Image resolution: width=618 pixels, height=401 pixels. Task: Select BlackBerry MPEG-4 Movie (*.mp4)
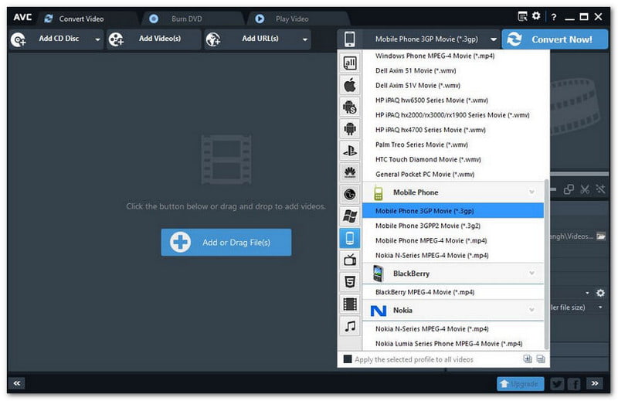point(453,292)
